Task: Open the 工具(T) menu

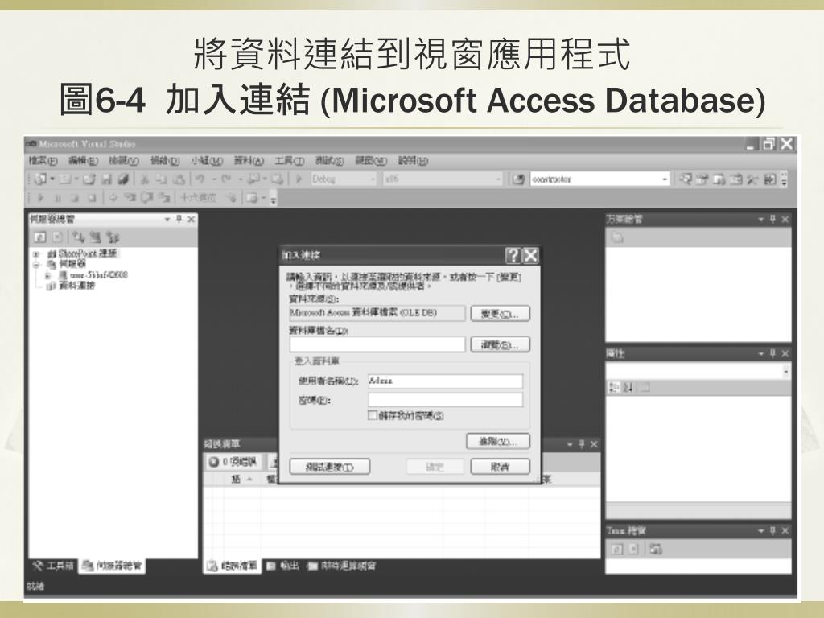Action: [289, 161]
